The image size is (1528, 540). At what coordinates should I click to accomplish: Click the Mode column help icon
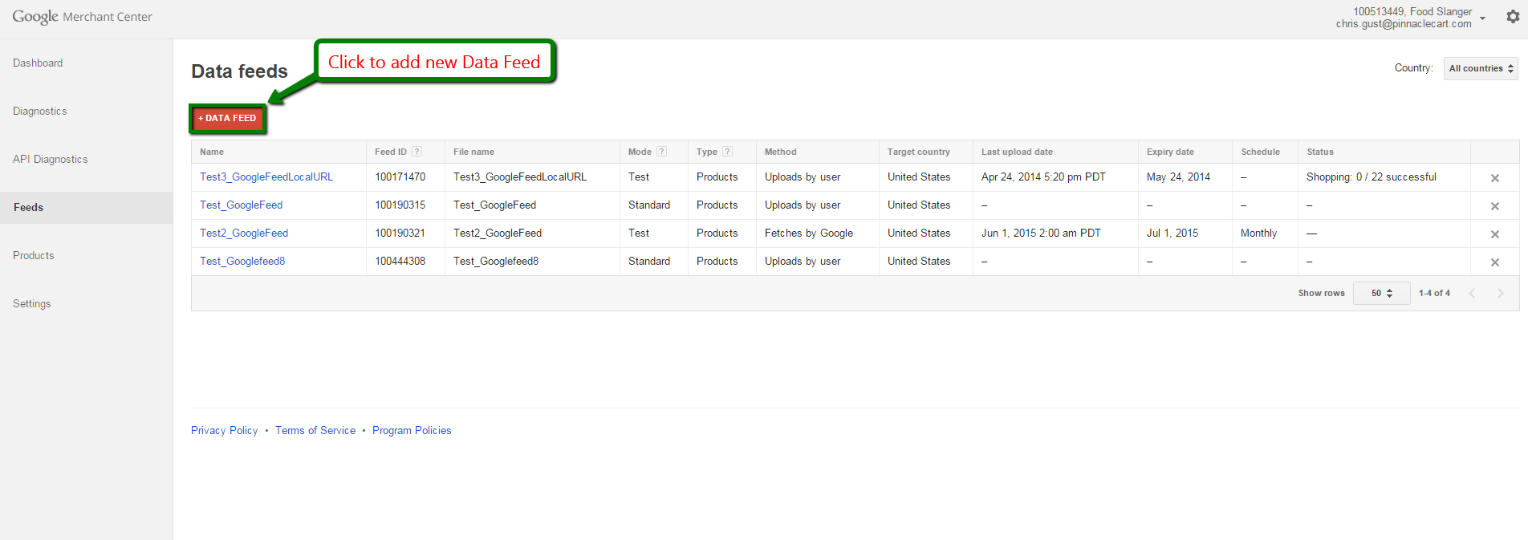point(661,152)
